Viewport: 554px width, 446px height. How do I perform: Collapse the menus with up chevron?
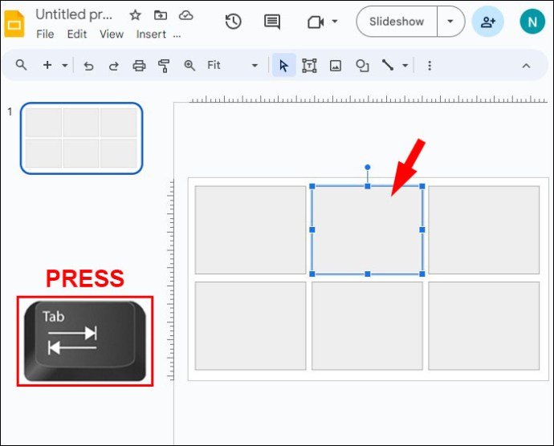(526, 66)
